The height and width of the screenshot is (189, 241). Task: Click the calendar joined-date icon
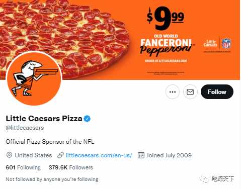tap(141, 155)
